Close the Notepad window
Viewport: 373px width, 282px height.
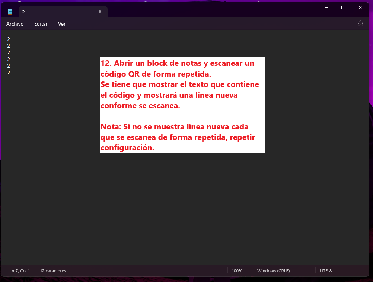[x=360, y=7]
